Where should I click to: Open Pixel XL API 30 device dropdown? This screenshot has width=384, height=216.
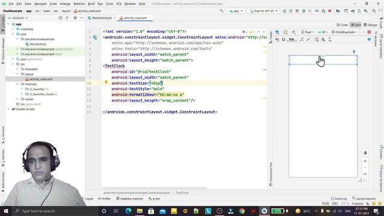coord(263,11)
